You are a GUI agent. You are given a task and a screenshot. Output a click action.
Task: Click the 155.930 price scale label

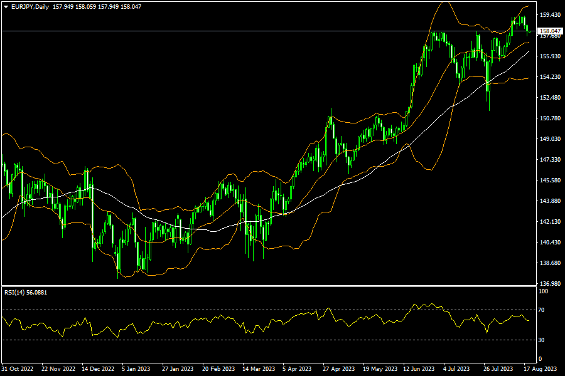tap(550, 56)
